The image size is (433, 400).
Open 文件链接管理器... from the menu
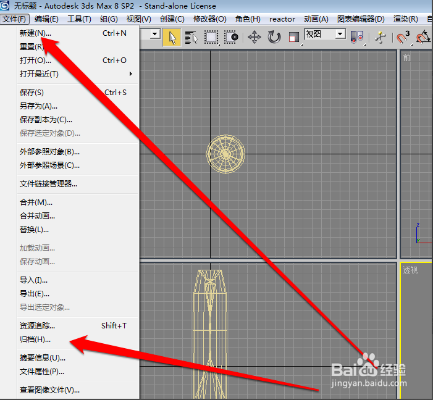[78, 184]
